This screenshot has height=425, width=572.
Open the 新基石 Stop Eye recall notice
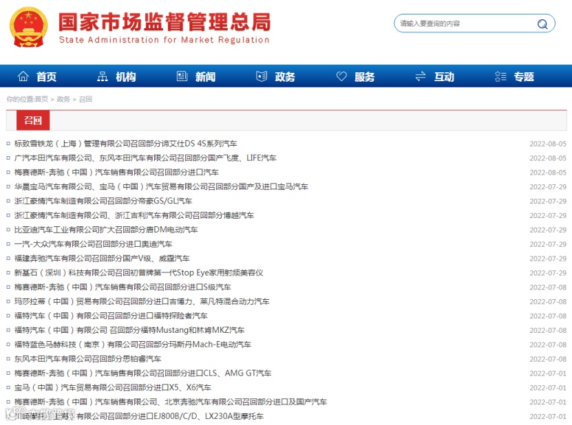coord(138,272)
